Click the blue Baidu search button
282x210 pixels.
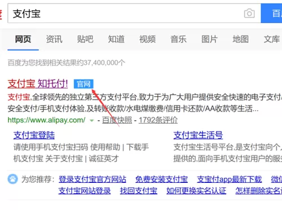pos(271,14)
